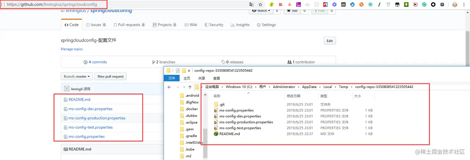
Task: Click the Google Translate icon in address bar
Action: coord(251,5)
